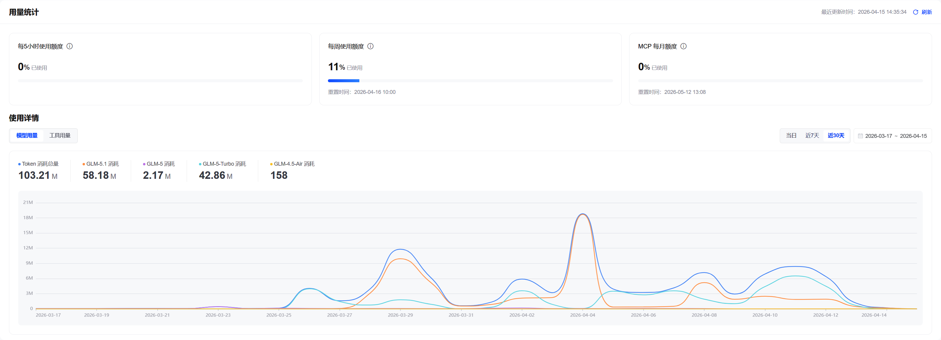Open info icon next to 每周使用额度
This screenshot has width=941, height=340.
[370, 46]
